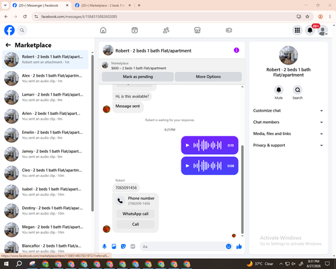Open the Windows Start menu
Viewport: 336px width, 269px height.
click(x=6, y=264)
